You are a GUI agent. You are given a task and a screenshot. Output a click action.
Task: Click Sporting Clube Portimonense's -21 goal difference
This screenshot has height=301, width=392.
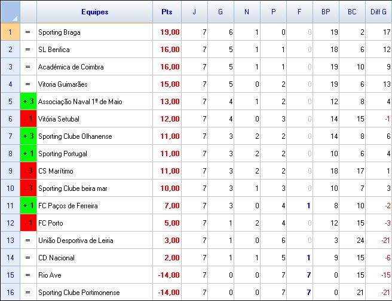[378, 293]
